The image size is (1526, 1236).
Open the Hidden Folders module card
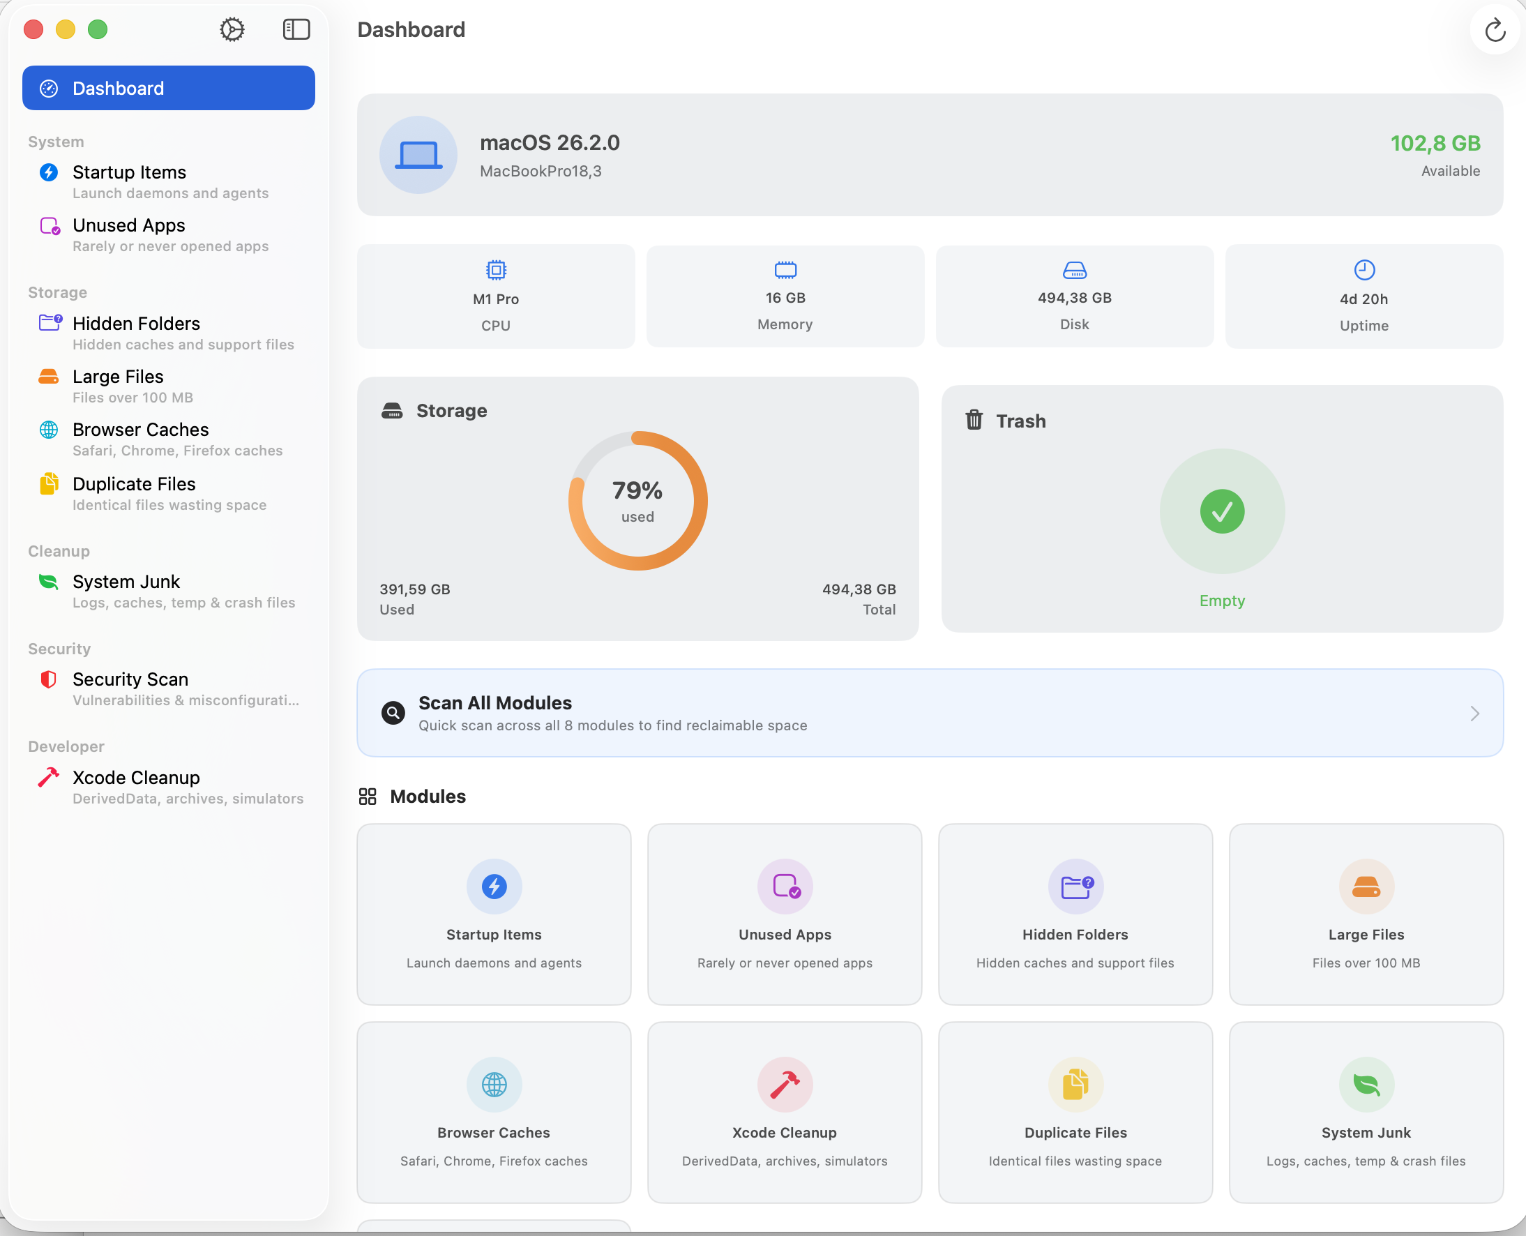1075,915
